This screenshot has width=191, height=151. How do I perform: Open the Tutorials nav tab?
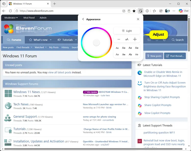pos(65,40)
